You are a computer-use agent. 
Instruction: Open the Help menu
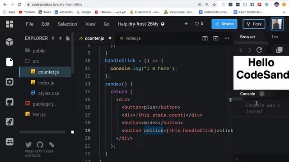point(122,24)
